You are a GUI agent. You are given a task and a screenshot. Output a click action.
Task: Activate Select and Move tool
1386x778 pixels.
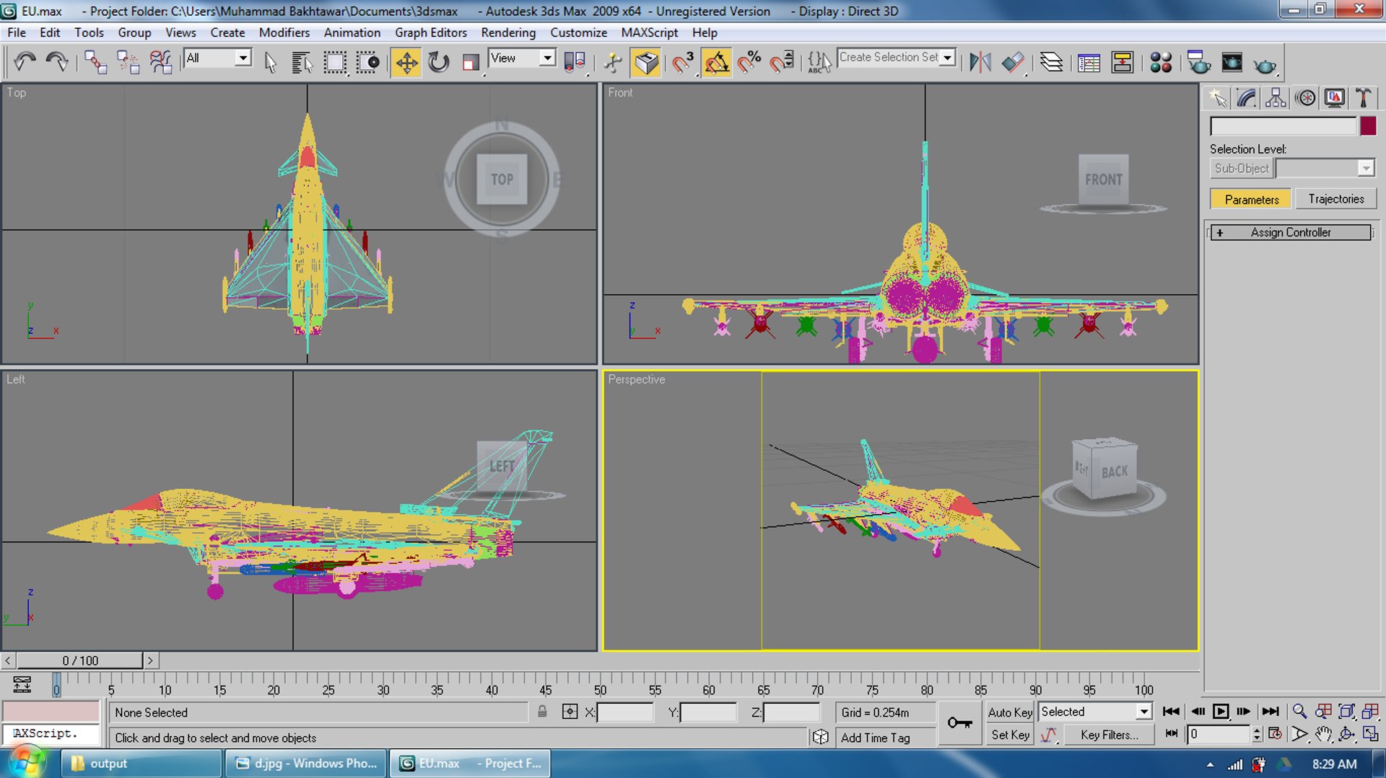(406, 62)
